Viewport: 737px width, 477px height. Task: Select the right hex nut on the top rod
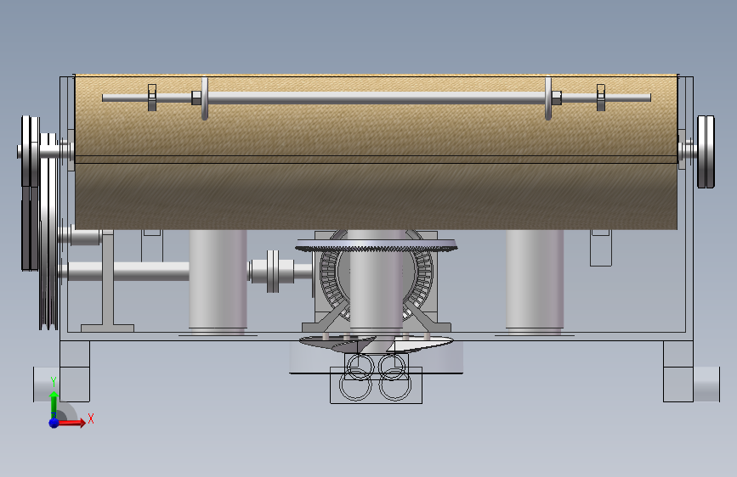(x=556, y=98)
